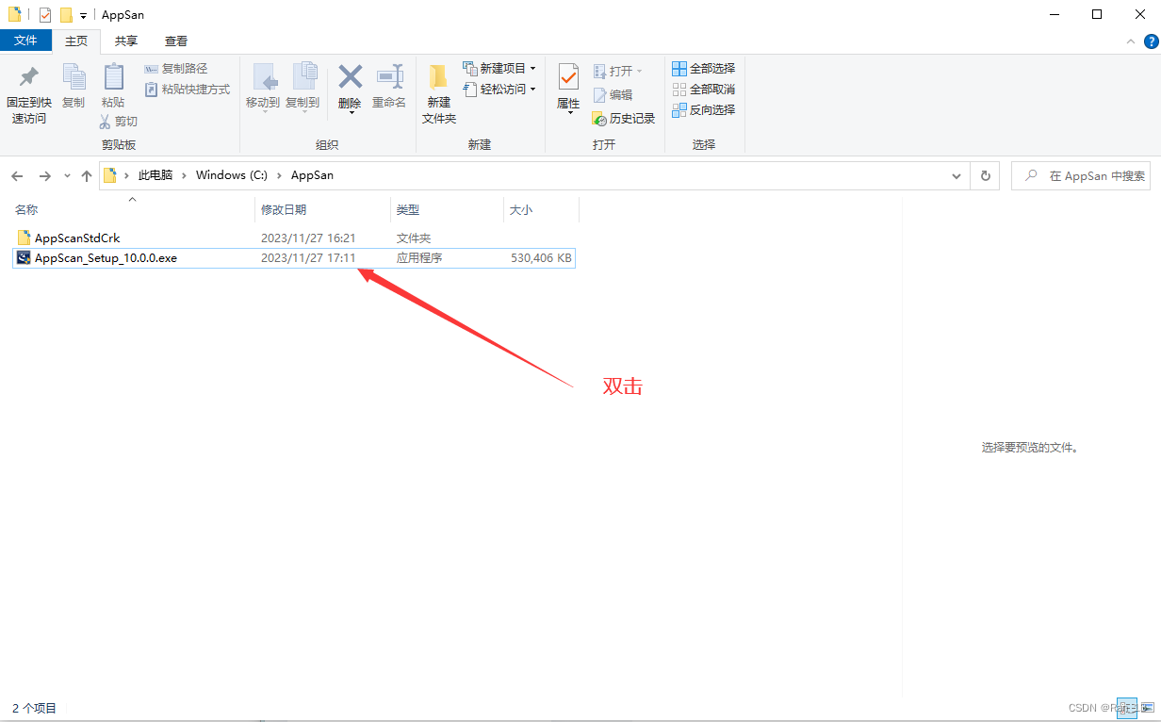Click 全部取消 select none
The width and height of the screenshot is (1161, 722).
point(703,90)
